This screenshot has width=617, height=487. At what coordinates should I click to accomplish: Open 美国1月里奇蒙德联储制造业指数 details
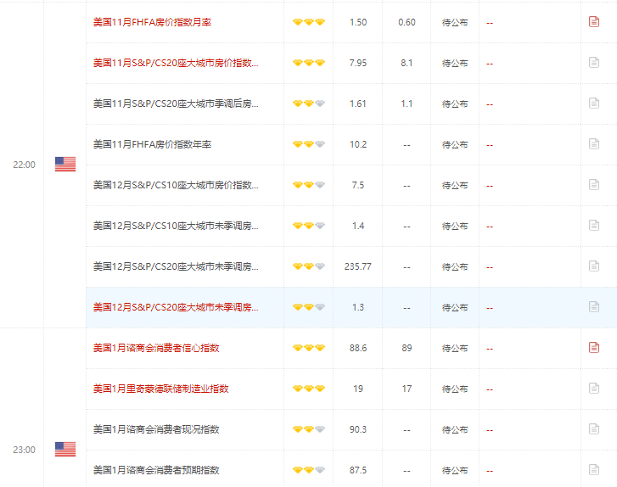[160, 389]
